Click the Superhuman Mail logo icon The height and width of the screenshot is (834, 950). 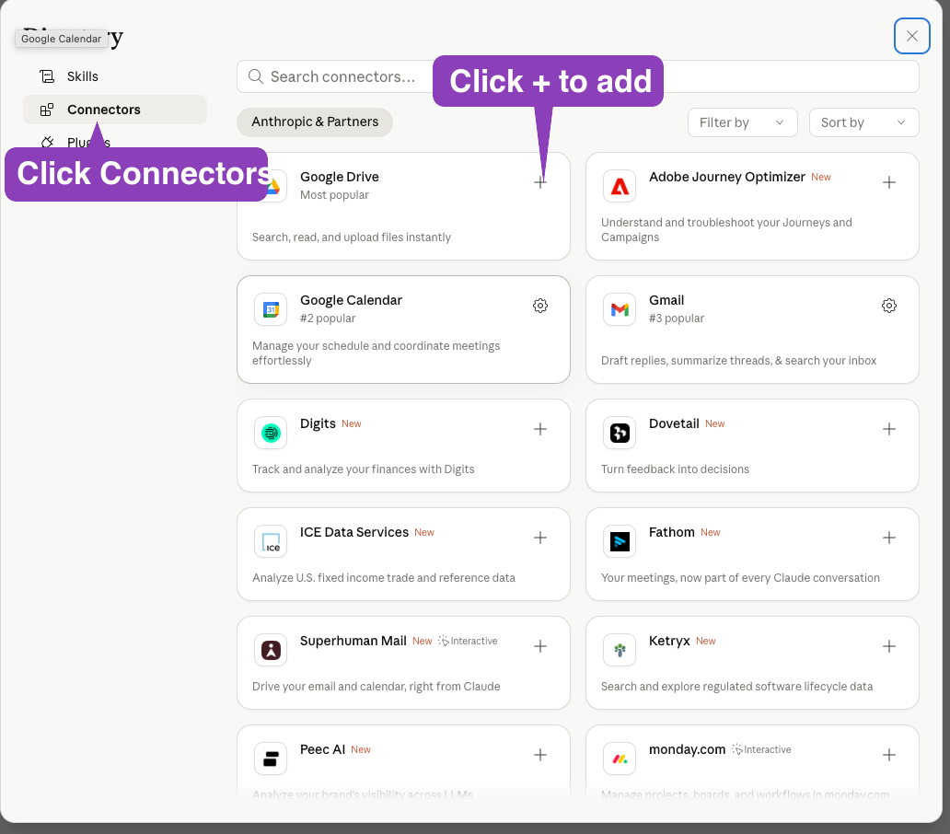[x=271, y=650]
